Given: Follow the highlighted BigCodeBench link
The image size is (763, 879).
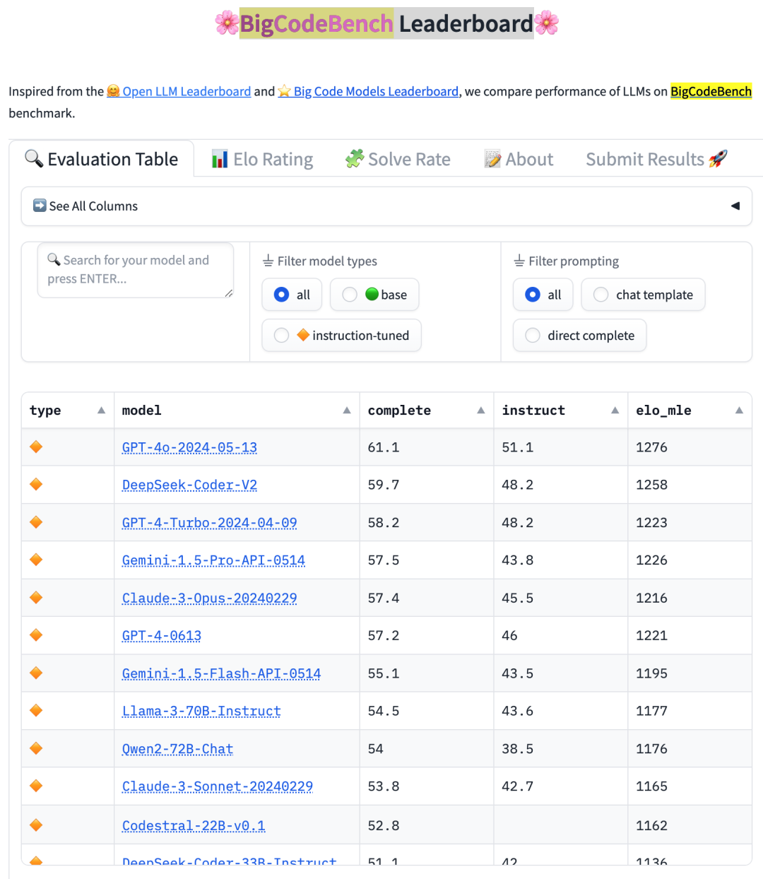Looking at the screenshot, I should tap(711, 91).
